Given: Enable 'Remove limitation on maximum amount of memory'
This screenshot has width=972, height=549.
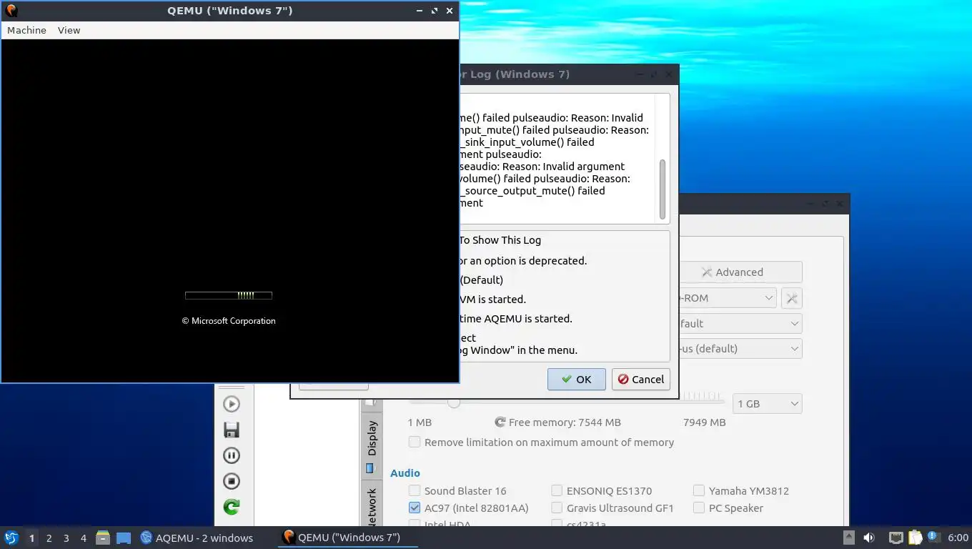Looking at the screenshot, I should 415,442.
